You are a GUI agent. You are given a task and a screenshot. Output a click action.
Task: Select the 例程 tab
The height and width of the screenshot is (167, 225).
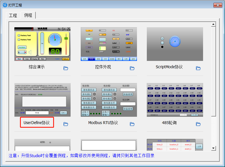[28, 15]
